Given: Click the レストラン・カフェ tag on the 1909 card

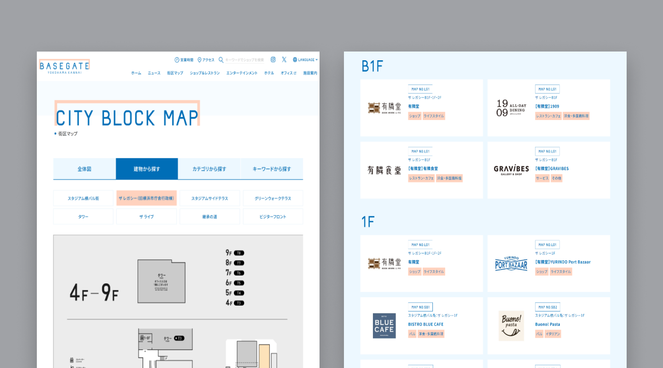Looking at the screenshot, I should tap(548, 116).
